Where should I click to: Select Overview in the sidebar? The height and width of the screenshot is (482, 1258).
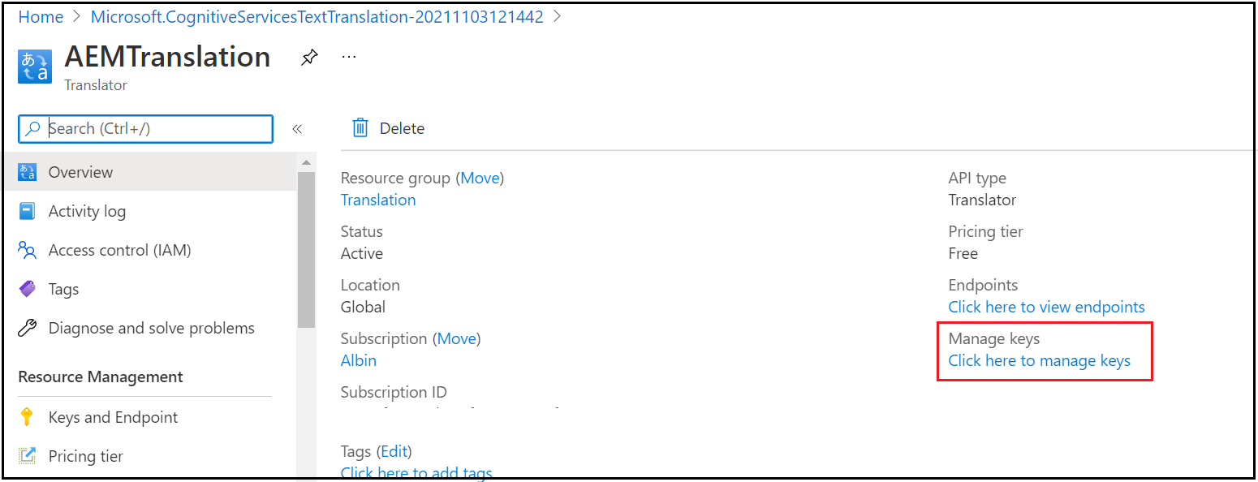80,172
